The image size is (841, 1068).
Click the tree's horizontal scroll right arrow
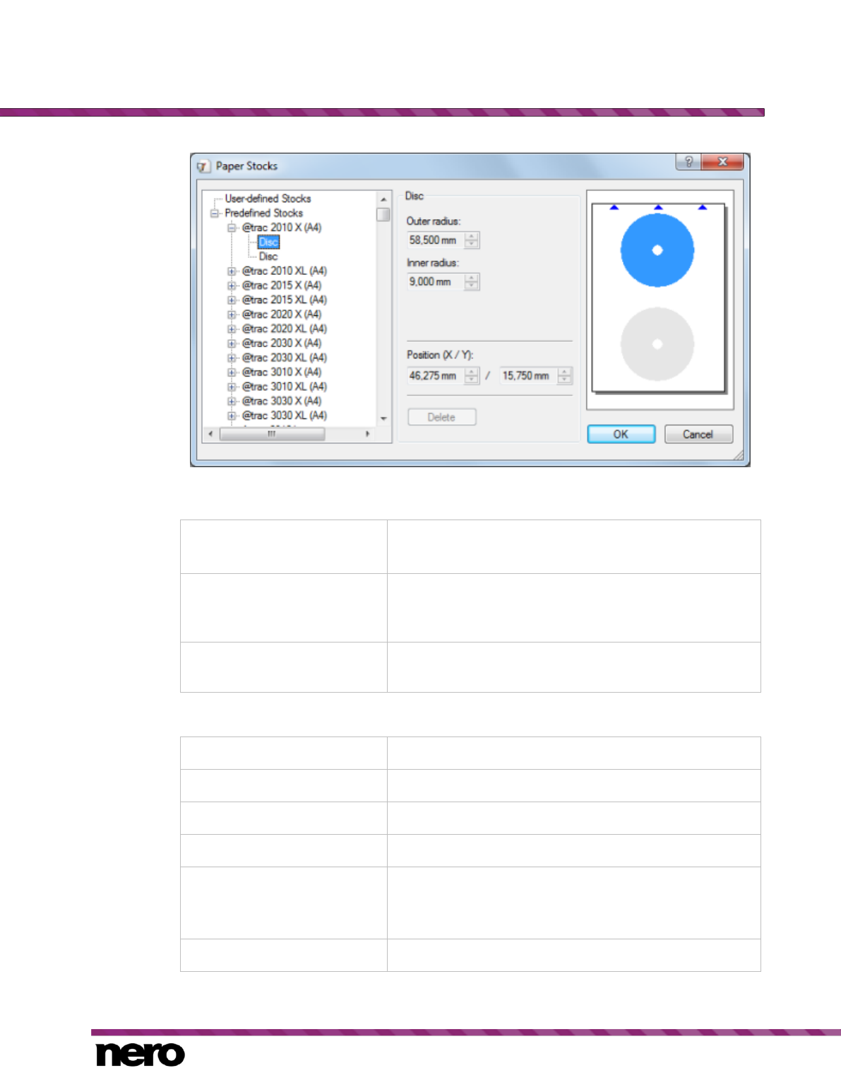367,434
